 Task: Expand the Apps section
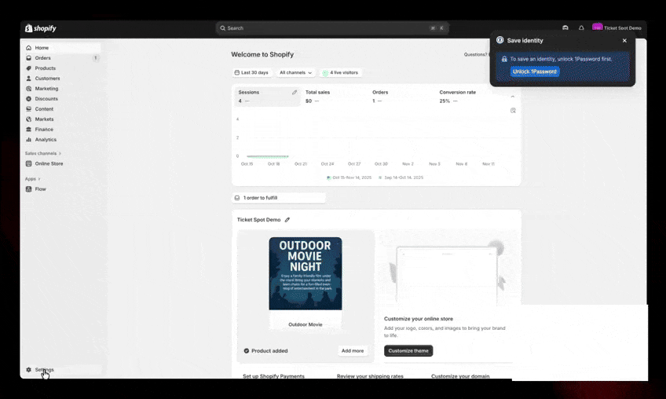33,179
